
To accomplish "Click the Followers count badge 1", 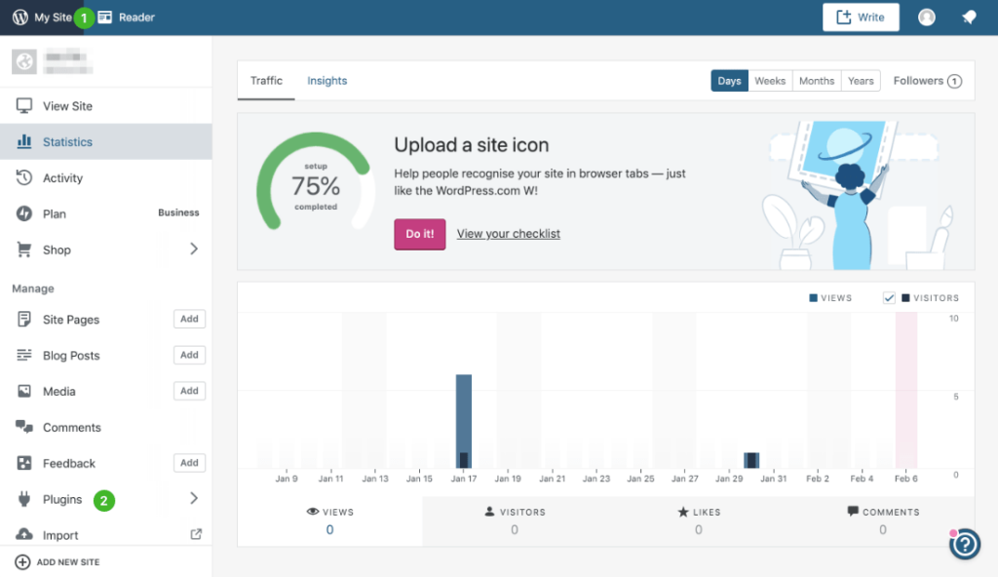I will click(x=954, y=81).
